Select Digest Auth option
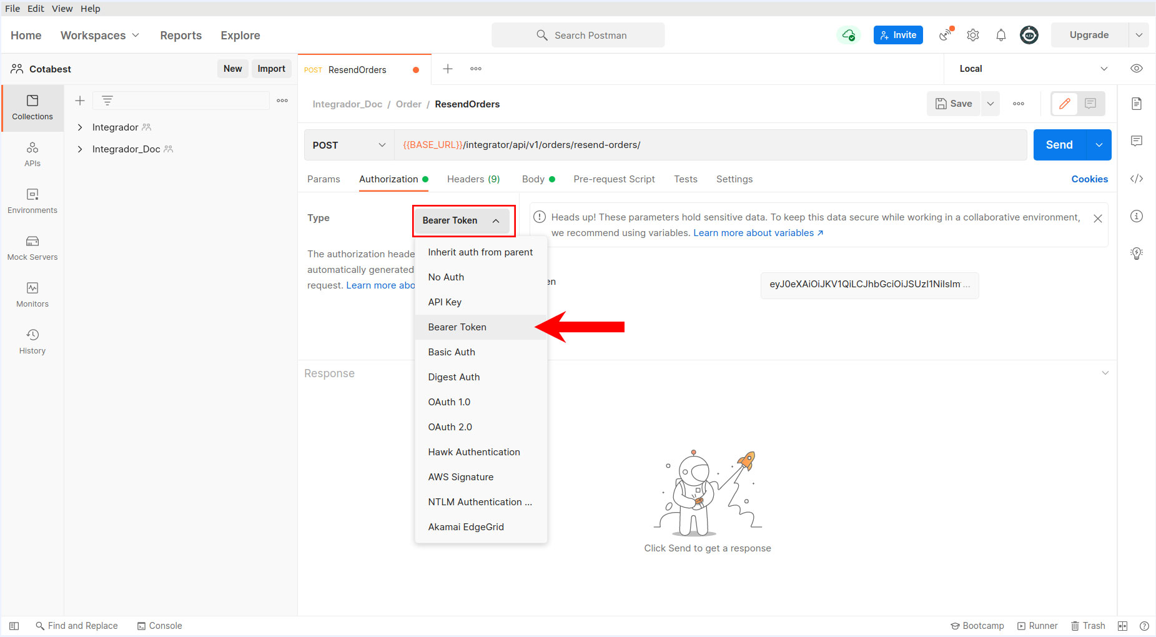This screenshot has height=637, width=1156. pos(481,377)
